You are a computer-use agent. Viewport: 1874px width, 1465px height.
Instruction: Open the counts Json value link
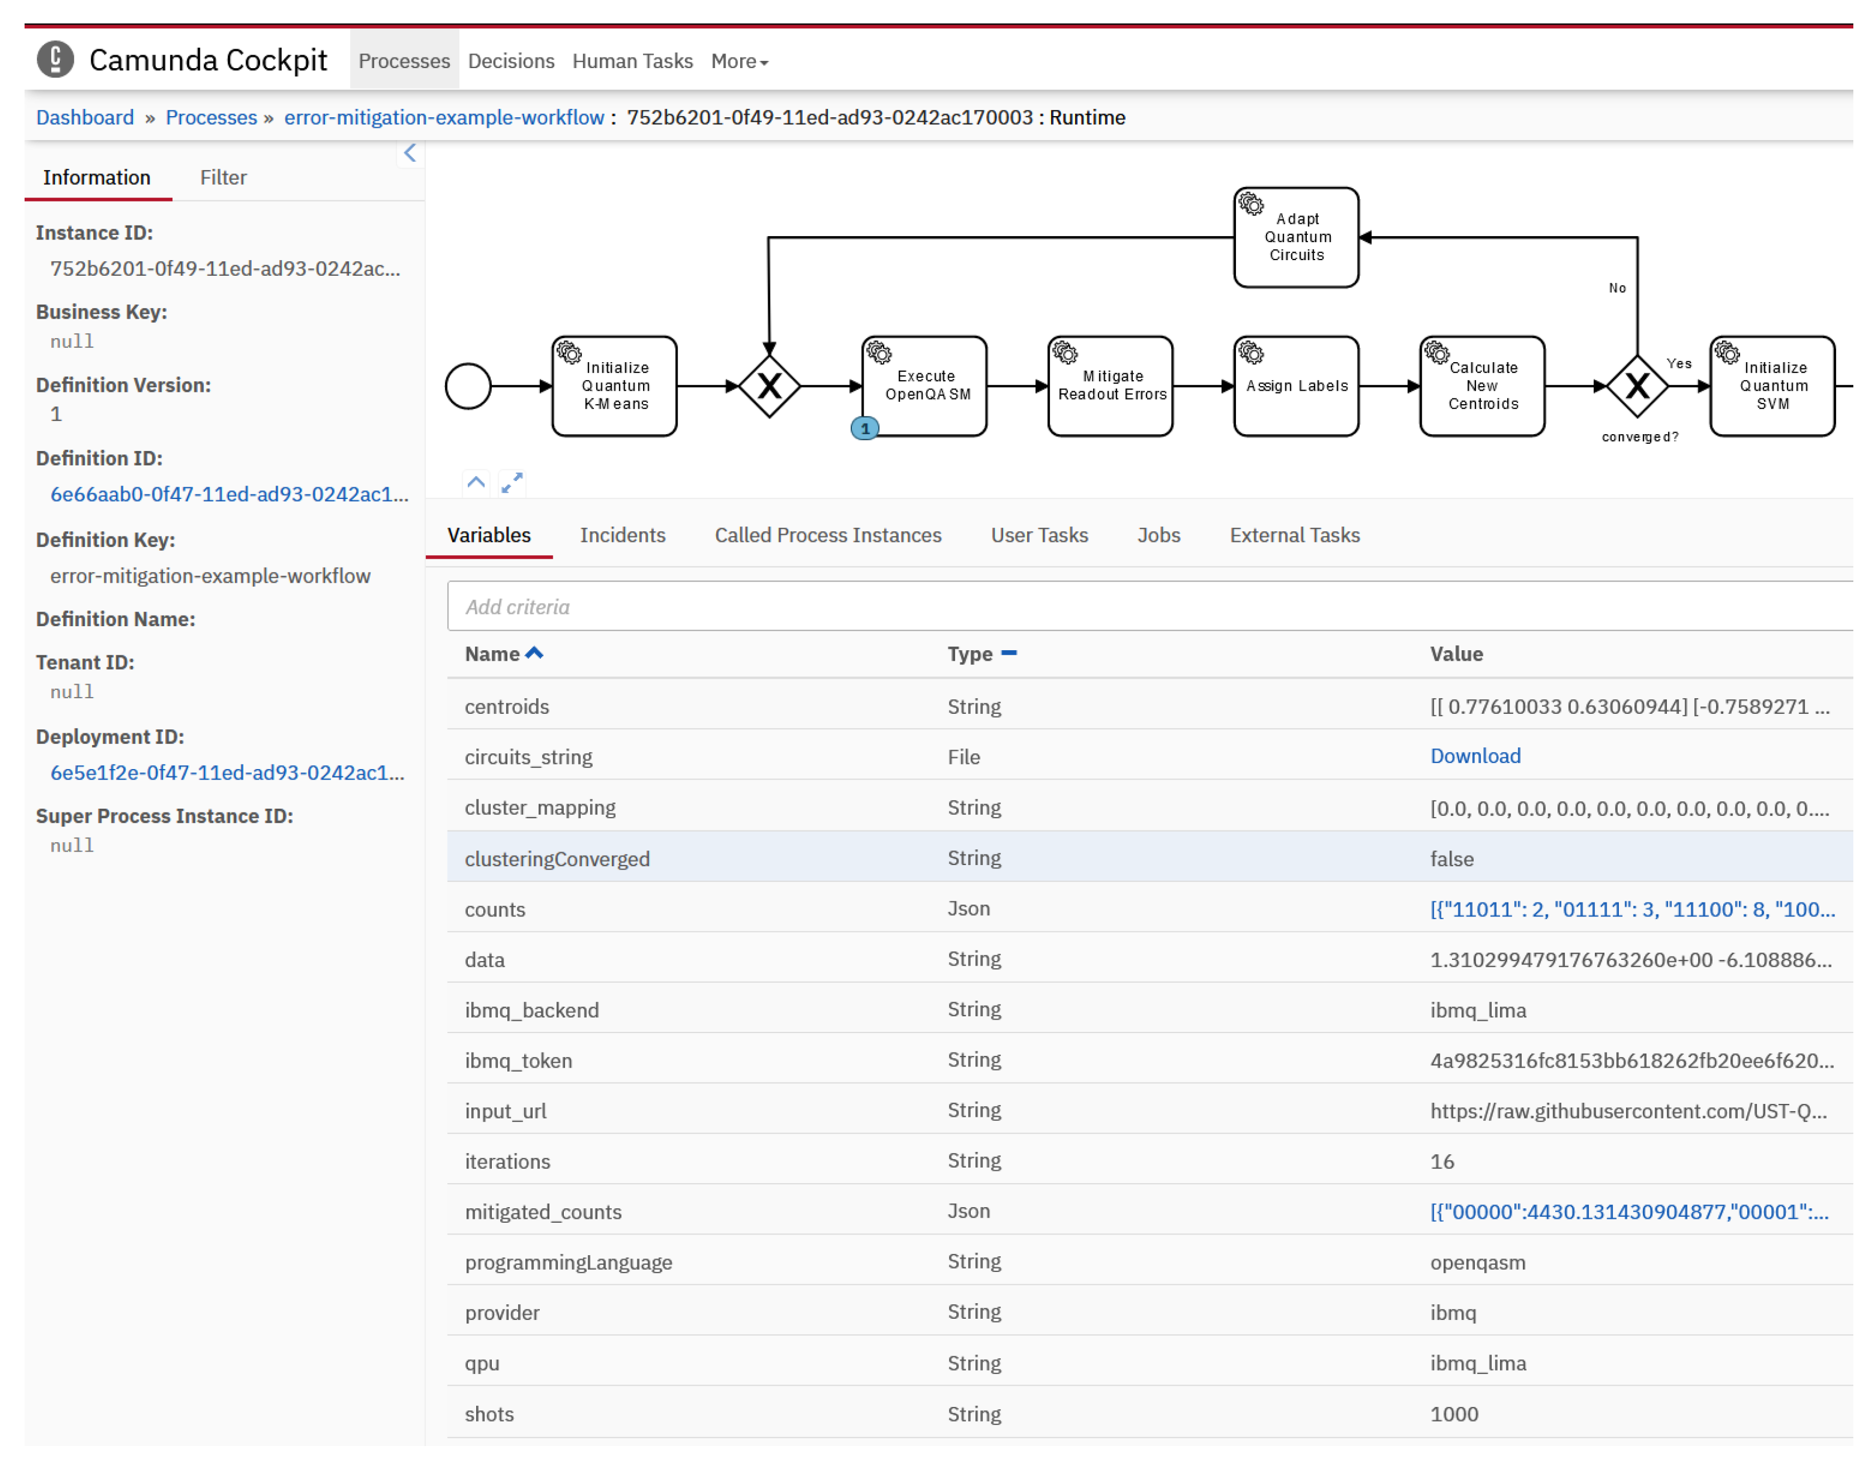tap(1631, 909)
